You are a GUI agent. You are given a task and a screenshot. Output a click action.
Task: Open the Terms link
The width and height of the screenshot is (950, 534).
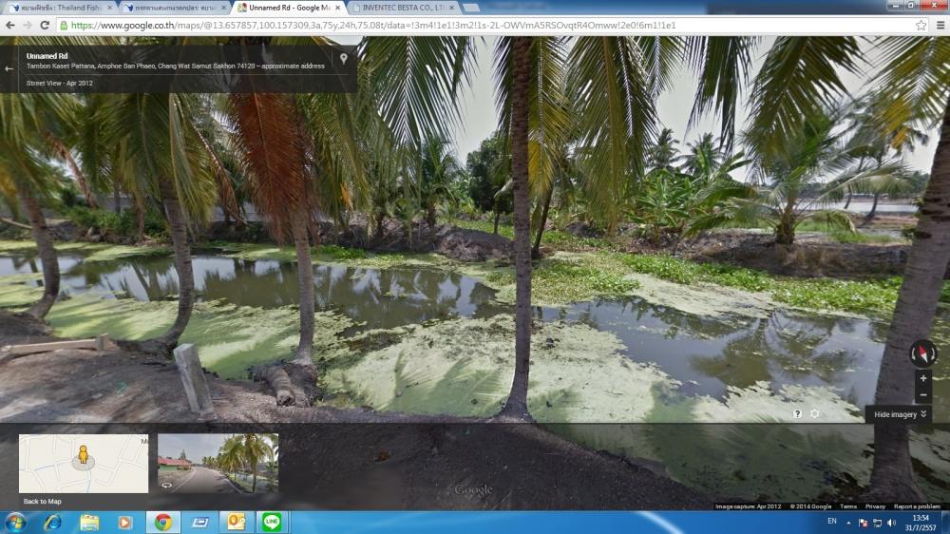(848, 506)
